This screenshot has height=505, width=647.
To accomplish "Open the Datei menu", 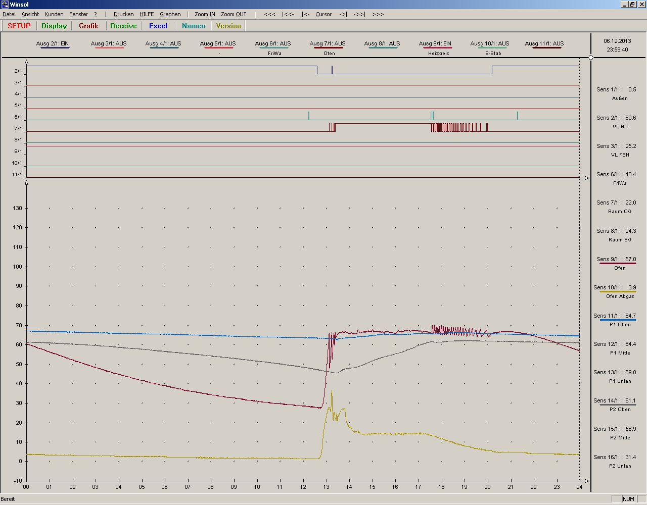I will coord(9,14).
